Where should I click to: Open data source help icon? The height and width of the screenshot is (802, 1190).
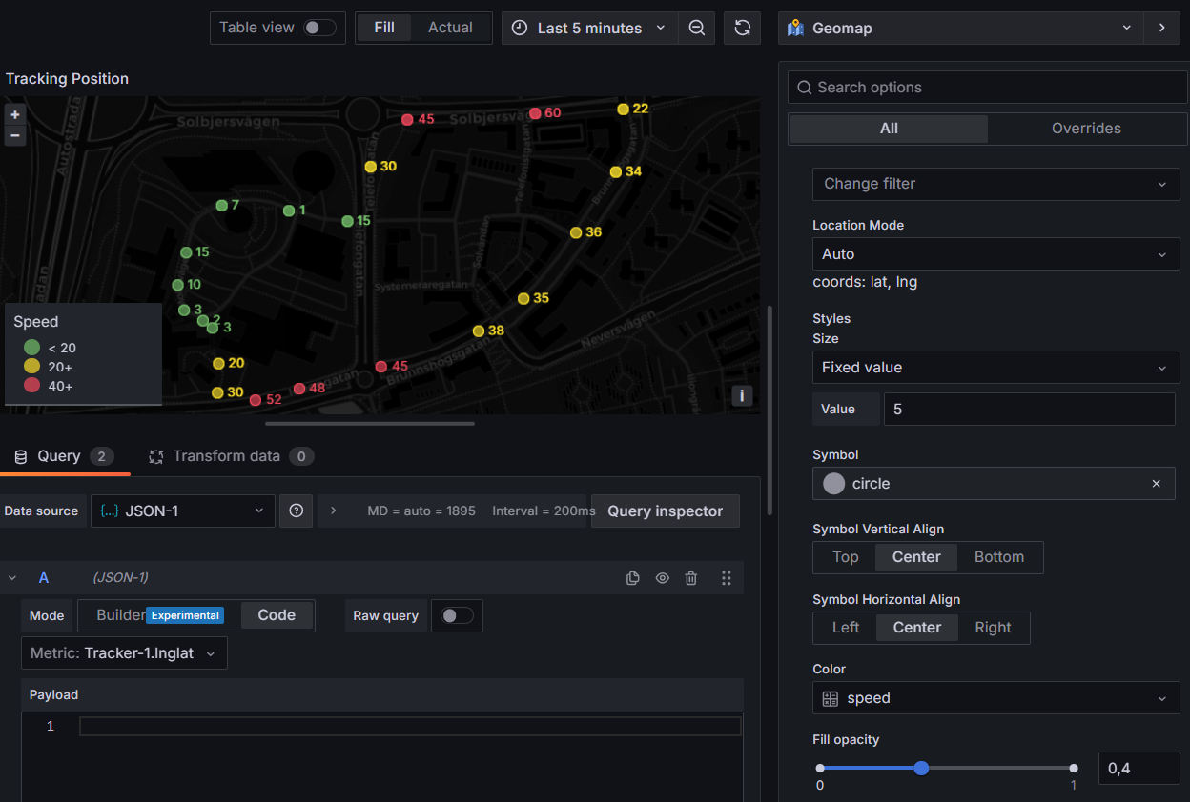296,511
